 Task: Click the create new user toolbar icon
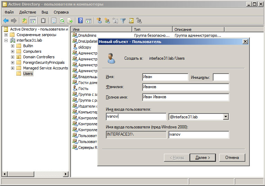coord(99,21)
